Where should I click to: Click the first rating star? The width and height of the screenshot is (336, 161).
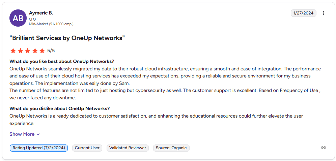pyautogui.click(x=13, y=51)
